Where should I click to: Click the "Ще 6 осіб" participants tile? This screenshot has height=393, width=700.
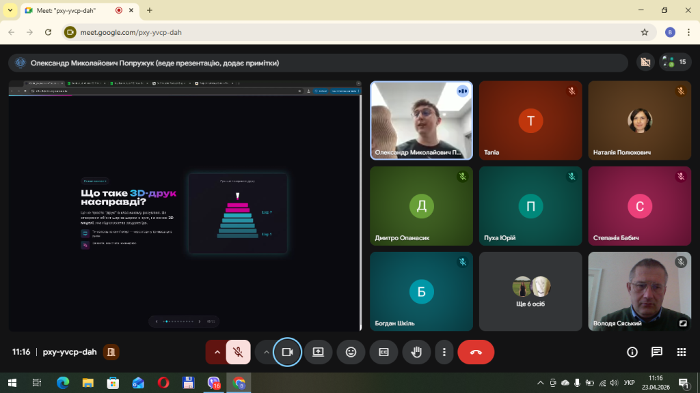[530, 291]
